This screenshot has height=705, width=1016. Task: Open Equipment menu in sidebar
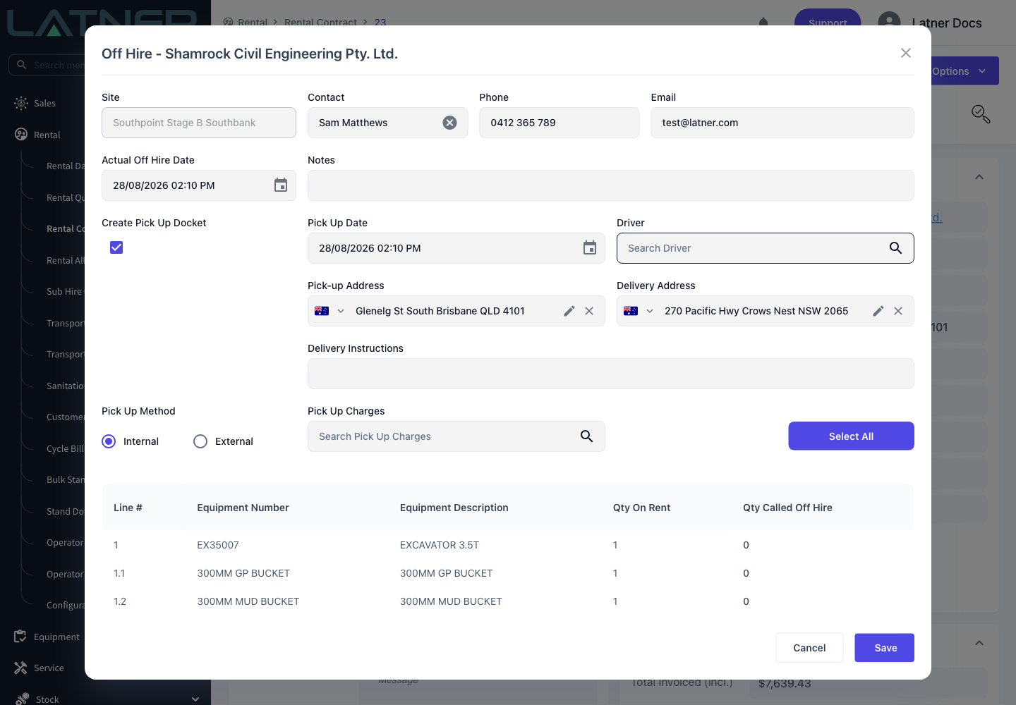(x=56, y=637)
